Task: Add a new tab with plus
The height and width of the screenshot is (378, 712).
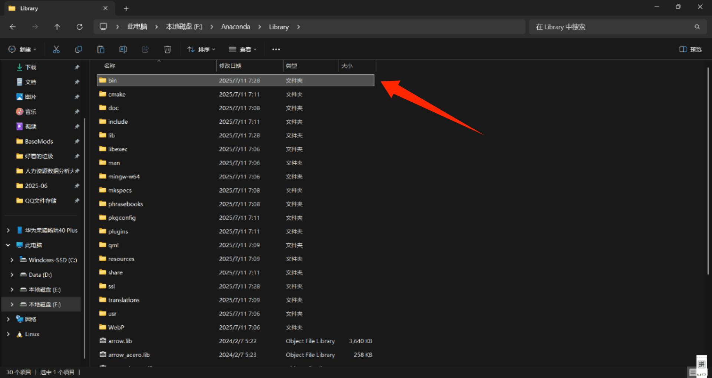Action: pos(126,8)
